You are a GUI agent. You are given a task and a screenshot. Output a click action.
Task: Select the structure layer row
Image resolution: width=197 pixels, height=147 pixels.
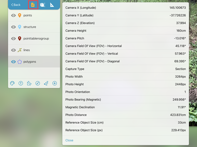[x=34, y=27]
